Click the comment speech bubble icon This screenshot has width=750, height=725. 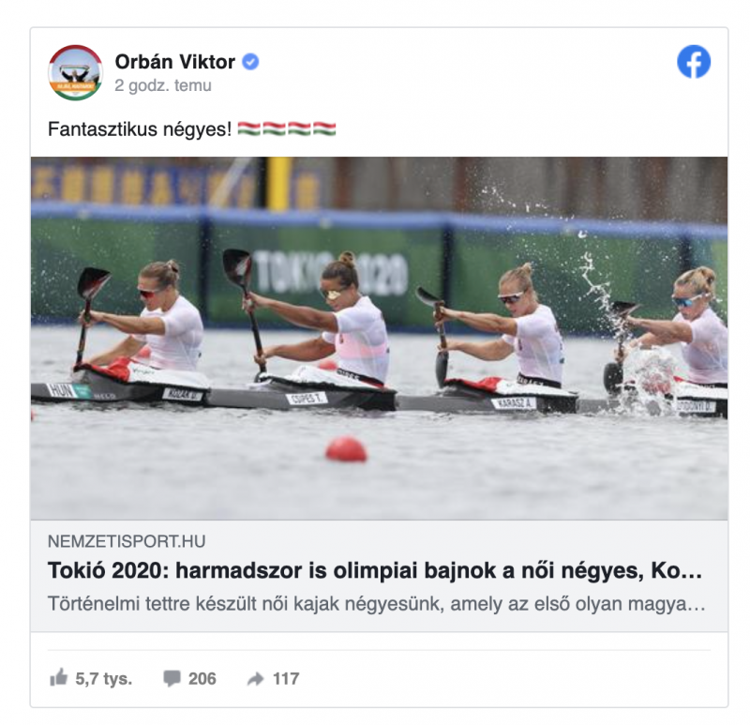point(172,679)
